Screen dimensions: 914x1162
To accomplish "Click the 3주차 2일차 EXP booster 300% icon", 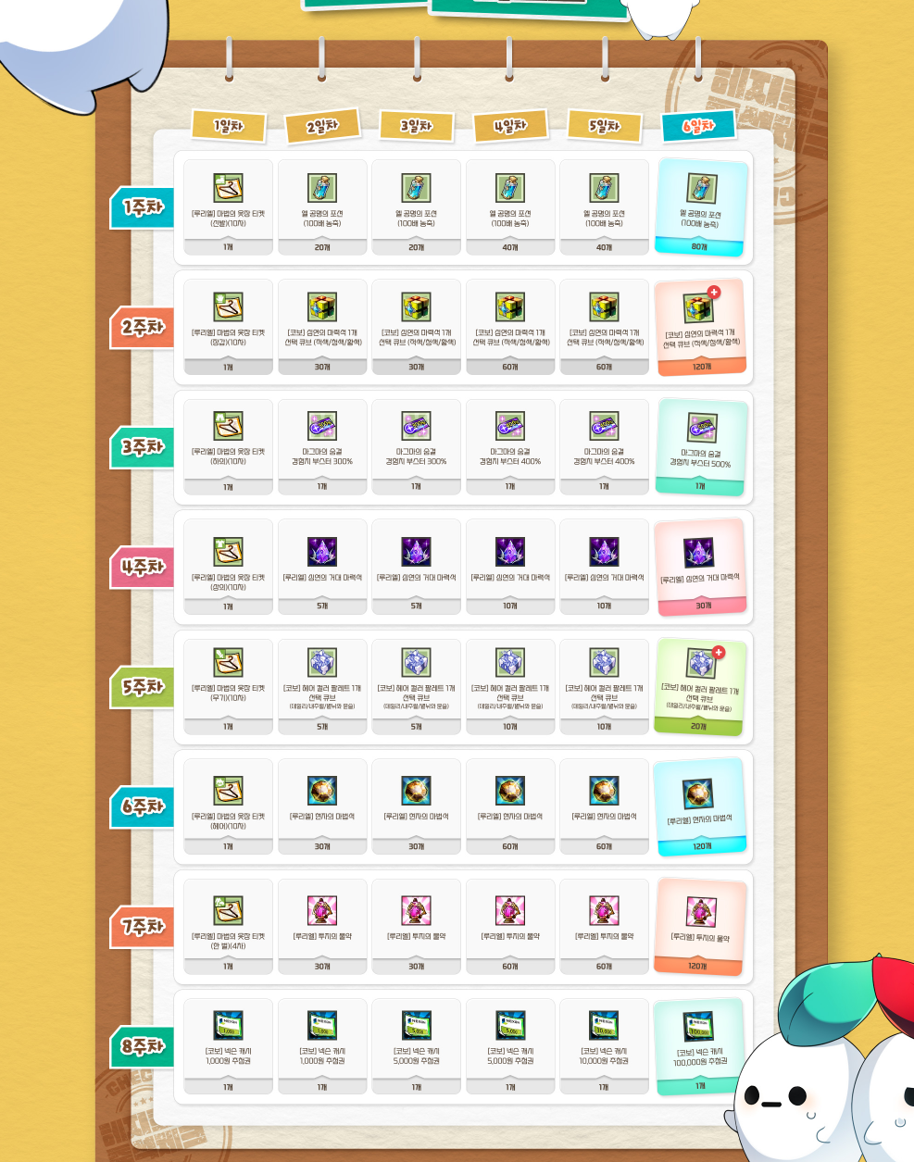I will point(322,427).
